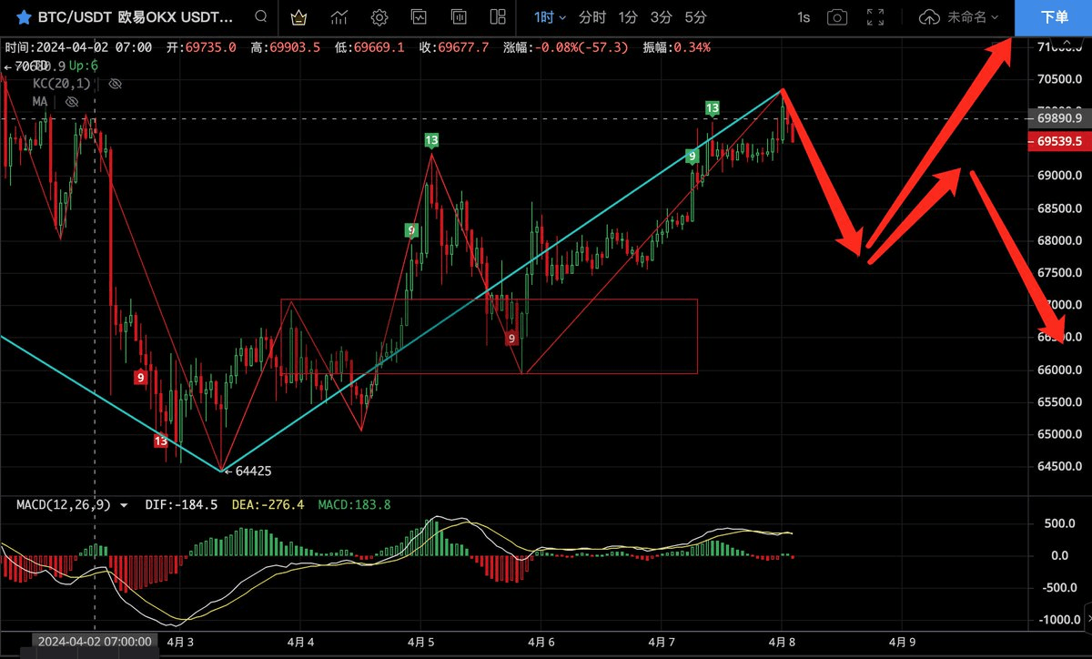Switch to the 1分 timeframe

click(x=628, y=17)
